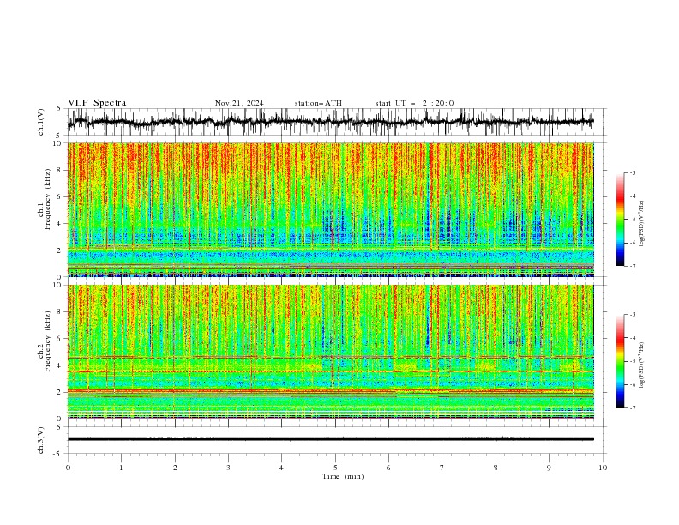Image resolution: width=679 pixels, height=525 pixels.
Task: Click the "7" tick on the time axis
Action: pyautogui.click(x=442, y=468)
